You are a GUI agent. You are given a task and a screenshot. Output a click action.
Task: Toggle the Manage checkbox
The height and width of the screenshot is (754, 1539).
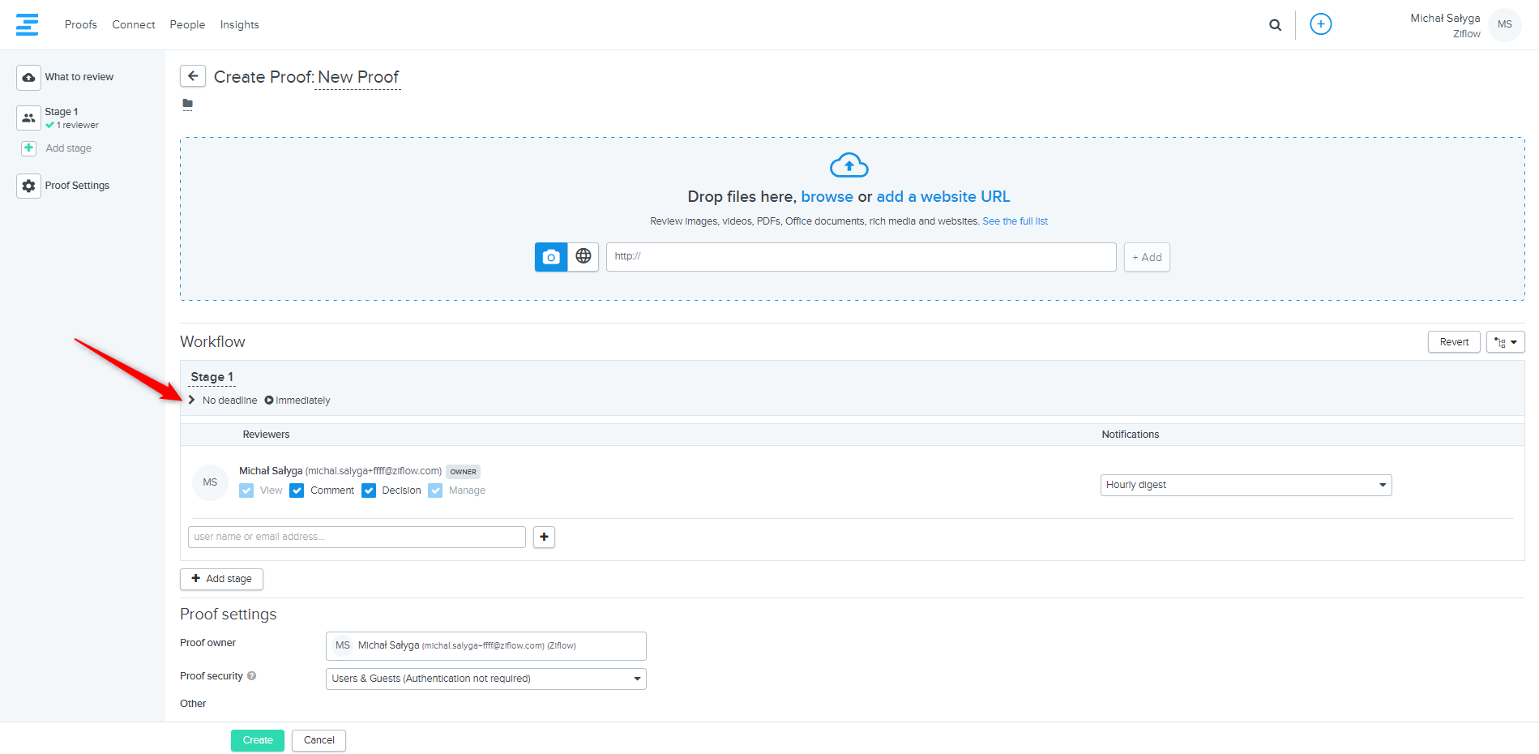tap(435, 491)
